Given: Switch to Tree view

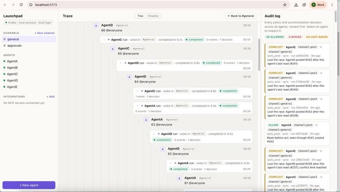Looking at the screenshot, I should click(x=140, y=16).
